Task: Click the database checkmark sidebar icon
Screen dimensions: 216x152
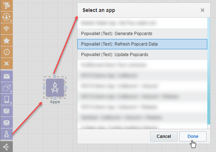Action: pyautogui.click(x=6, y=111)
